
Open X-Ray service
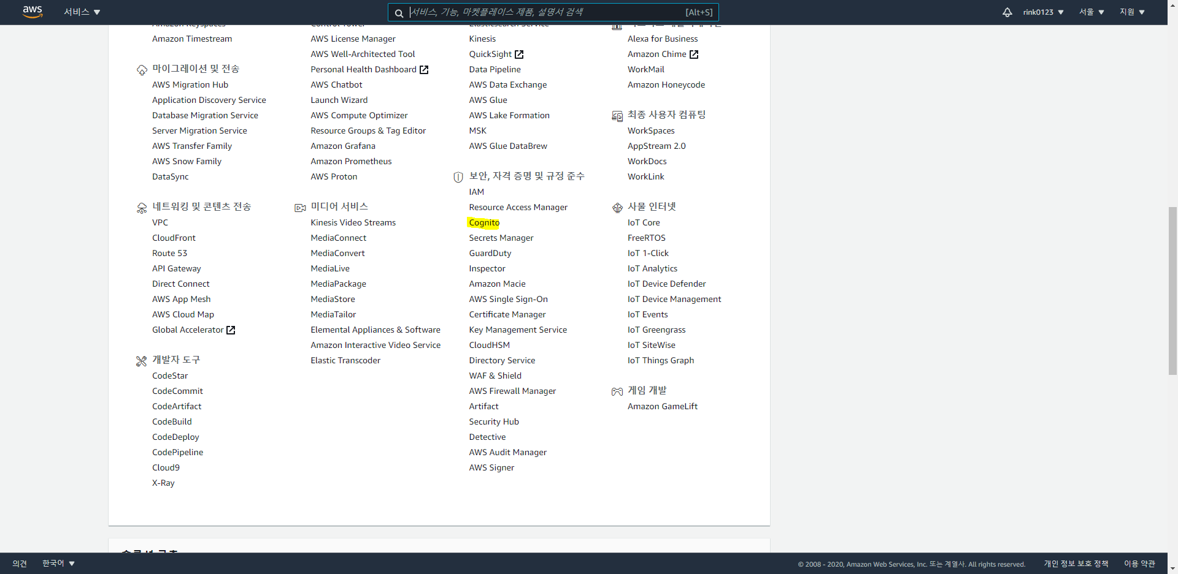[164, 483]
